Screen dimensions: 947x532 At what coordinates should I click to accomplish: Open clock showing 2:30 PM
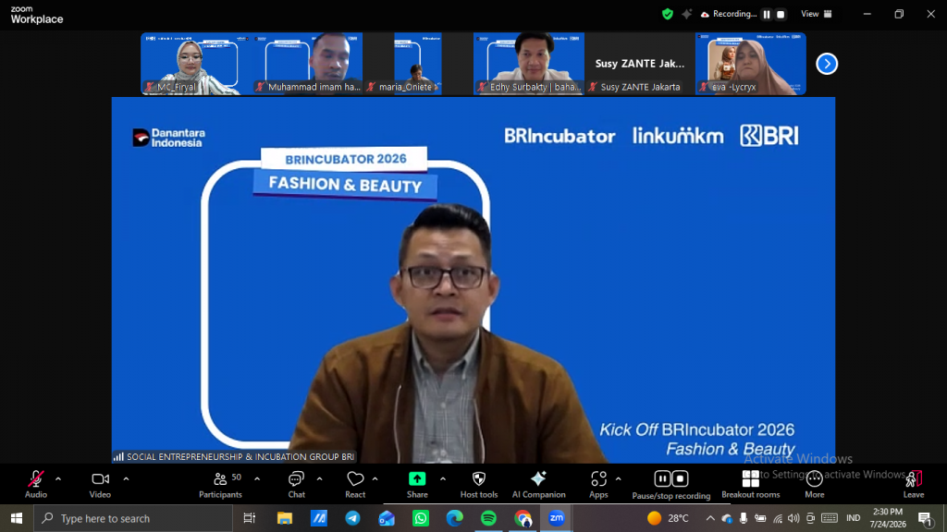pos(888,518)
